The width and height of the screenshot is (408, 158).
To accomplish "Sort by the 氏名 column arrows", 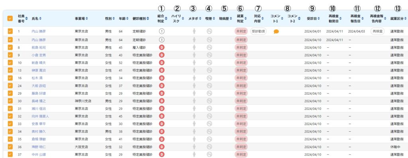I will [40, 18].
